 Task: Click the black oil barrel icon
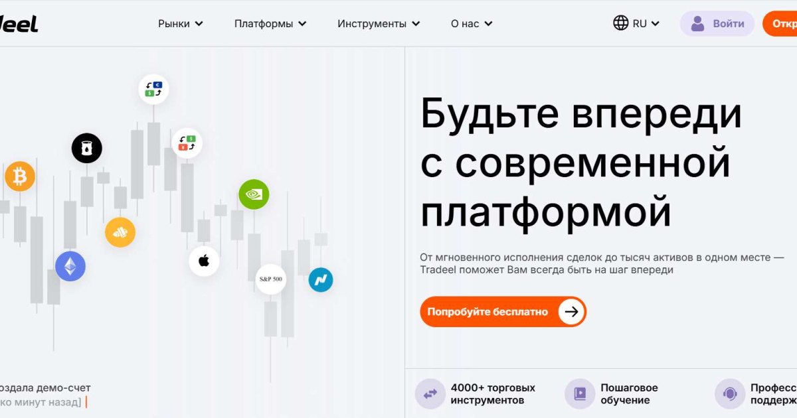(x=87, y=148)
